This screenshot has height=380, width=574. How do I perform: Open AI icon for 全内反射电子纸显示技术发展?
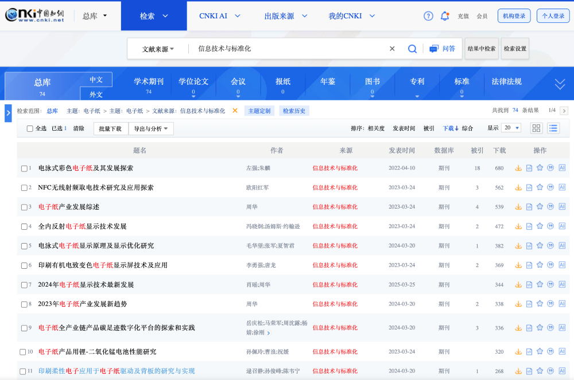click(562, 226)
